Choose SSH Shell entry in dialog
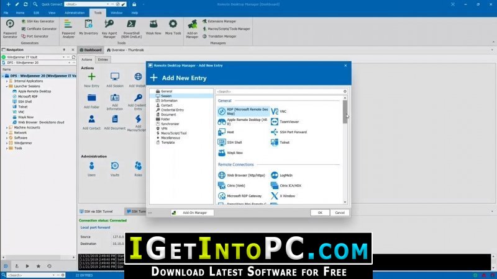Viewport: 497px width, 279px height. tap(230, 143)
